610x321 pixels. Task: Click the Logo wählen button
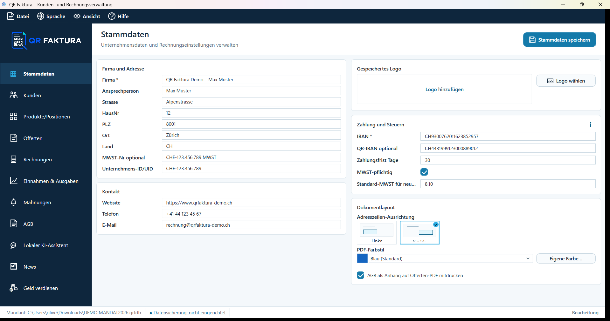[566, 81]
